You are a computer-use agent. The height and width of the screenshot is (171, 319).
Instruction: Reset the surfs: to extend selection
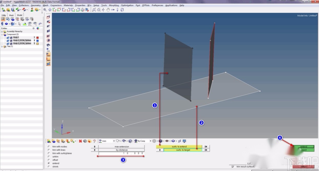(206, 147)
